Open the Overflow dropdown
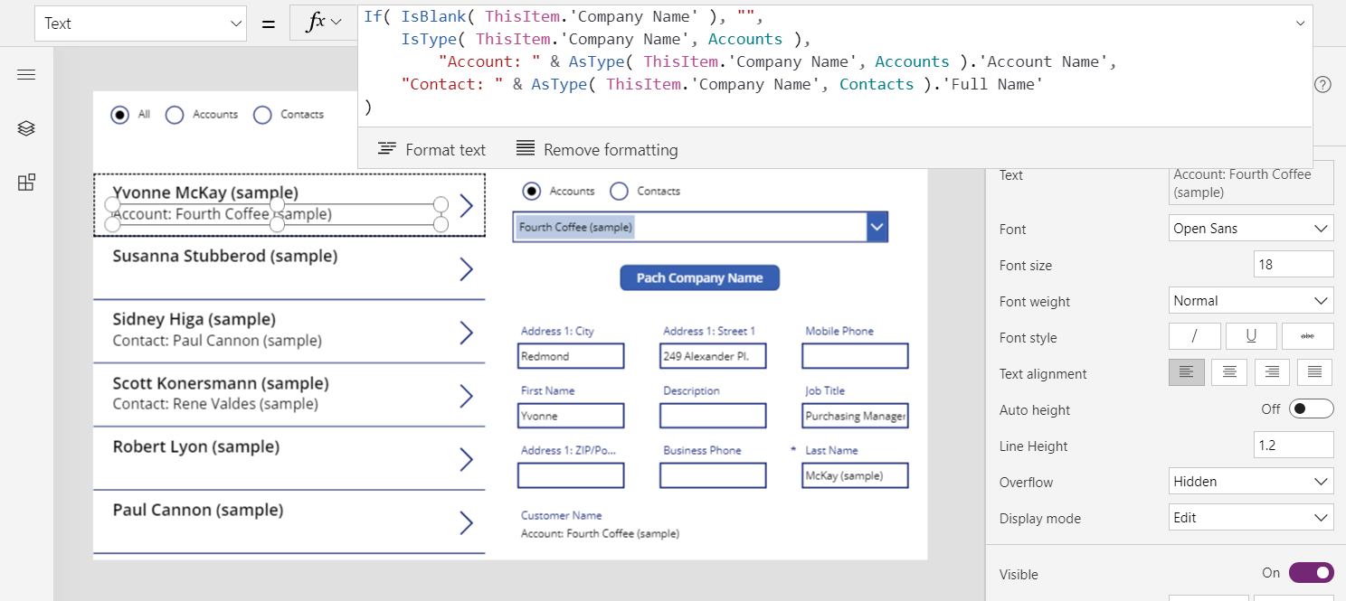The image size is (1346, 601). click(x=1251, y=481)
